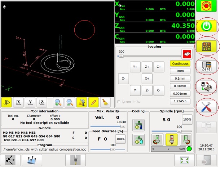Jog C+ axis

click(x=159, y=67)
